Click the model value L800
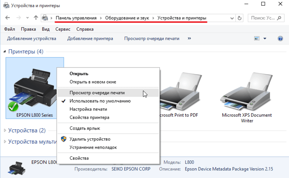This screenshot has height=178, width=289. (x=189, y=162)
